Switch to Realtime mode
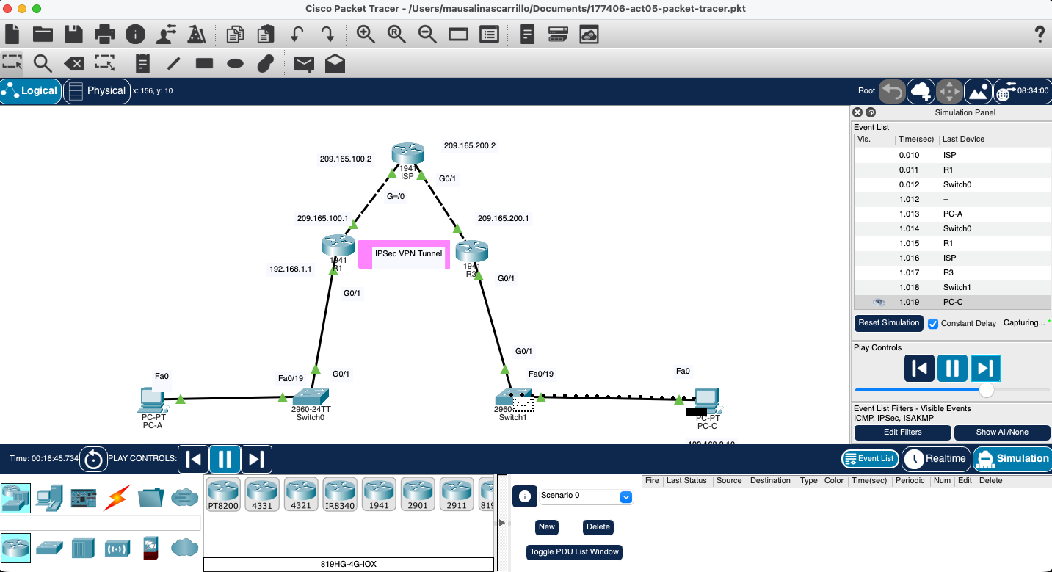The width and height of the screenshot is (1052, 572). [935, 459]
